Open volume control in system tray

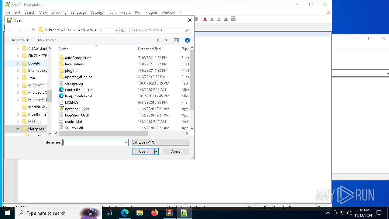[x=350, y=213]
